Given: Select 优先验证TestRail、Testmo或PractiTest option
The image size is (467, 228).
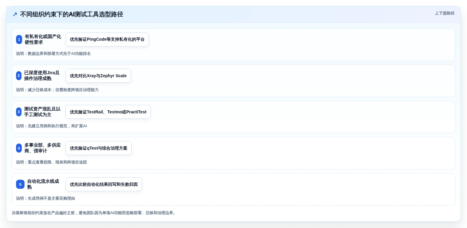Looking at the screenshot, I should click(108, 112).
